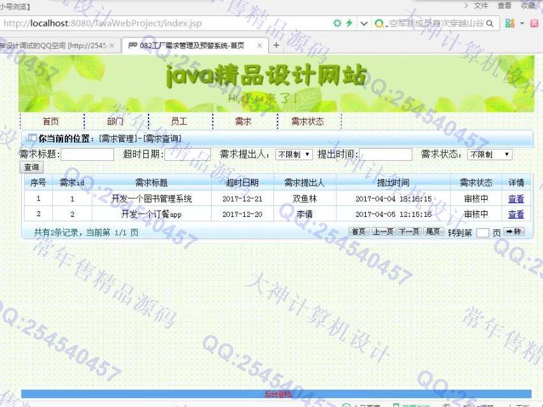Click the 需求标题 column header
Image resolution: width=543 pixels, height=407 pixels.
[152, 183]
